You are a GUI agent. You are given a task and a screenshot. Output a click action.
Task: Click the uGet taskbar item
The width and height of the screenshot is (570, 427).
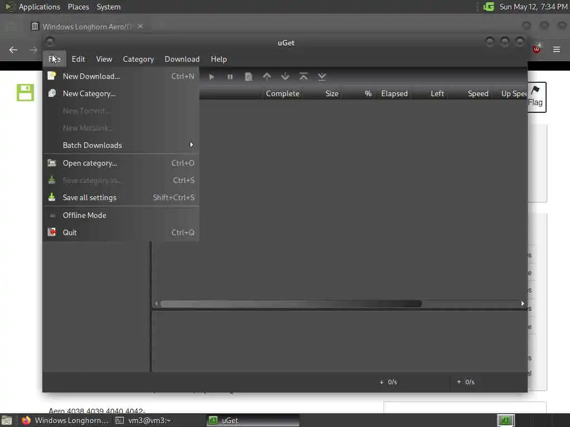pyautogui.click(x=253, y=420)
